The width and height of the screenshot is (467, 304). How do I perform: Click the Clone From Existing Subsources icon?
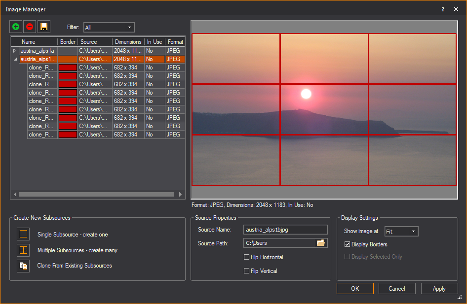(23, 266)
